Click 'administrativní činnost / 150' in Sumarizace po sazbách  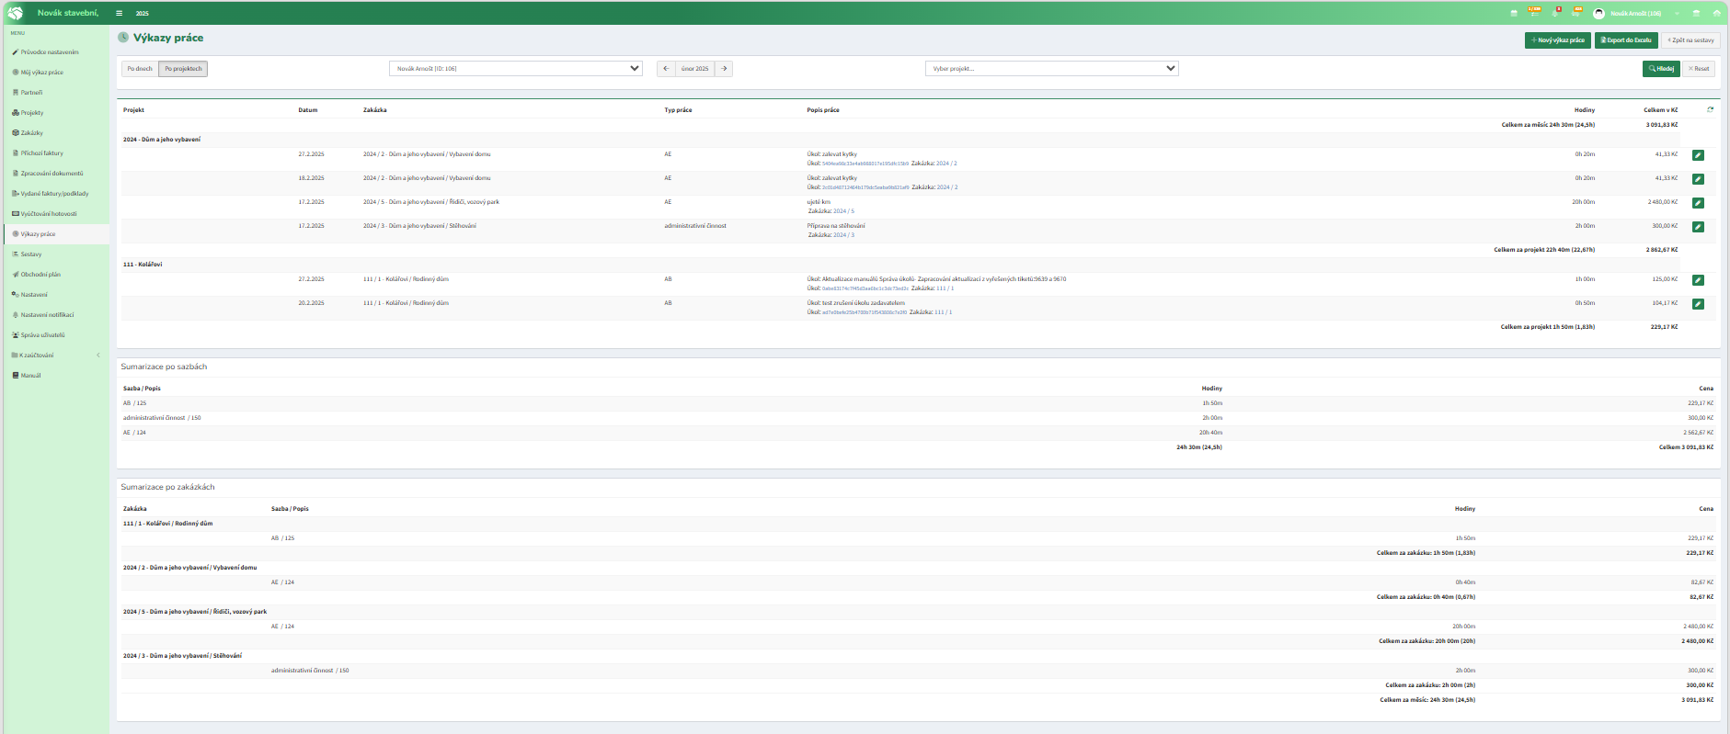162,418
